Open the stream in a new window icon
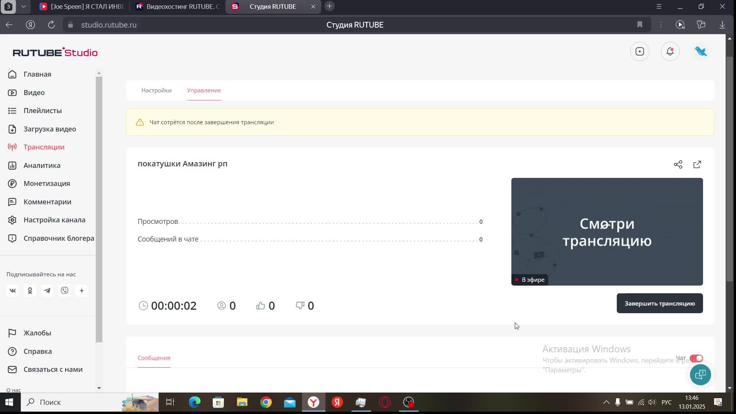The height and width of the screenshot is (414, 736). pyautogui.click(x=697, y=164)
